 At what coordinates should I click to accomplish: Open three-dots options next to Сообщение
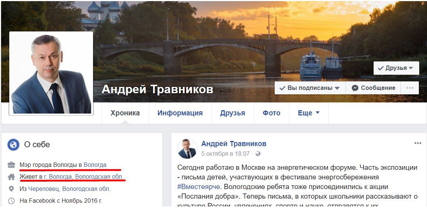click(410, 88)
